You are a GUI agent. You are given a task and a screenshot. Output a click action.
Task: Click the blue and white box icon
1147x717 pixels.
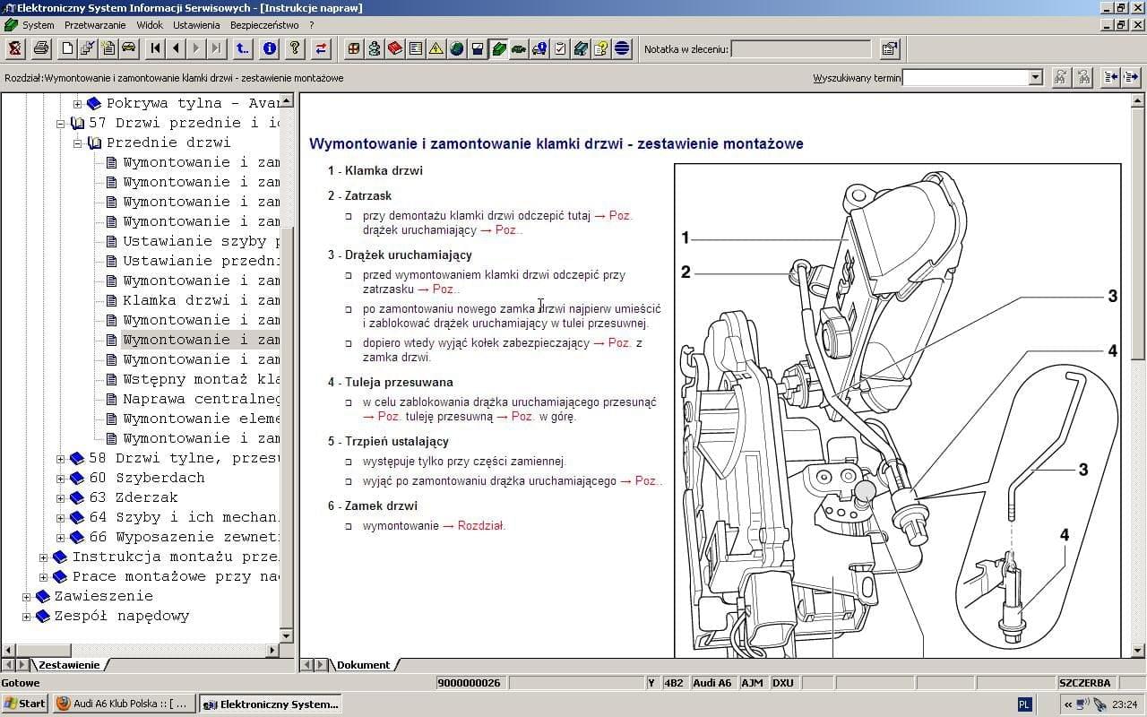(x=478, y=48)
